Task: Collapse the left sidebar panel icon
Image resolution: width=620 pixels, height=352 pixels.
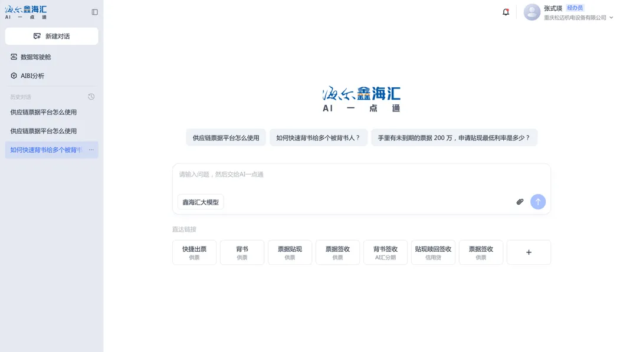Action: click(x=94, y=12)
